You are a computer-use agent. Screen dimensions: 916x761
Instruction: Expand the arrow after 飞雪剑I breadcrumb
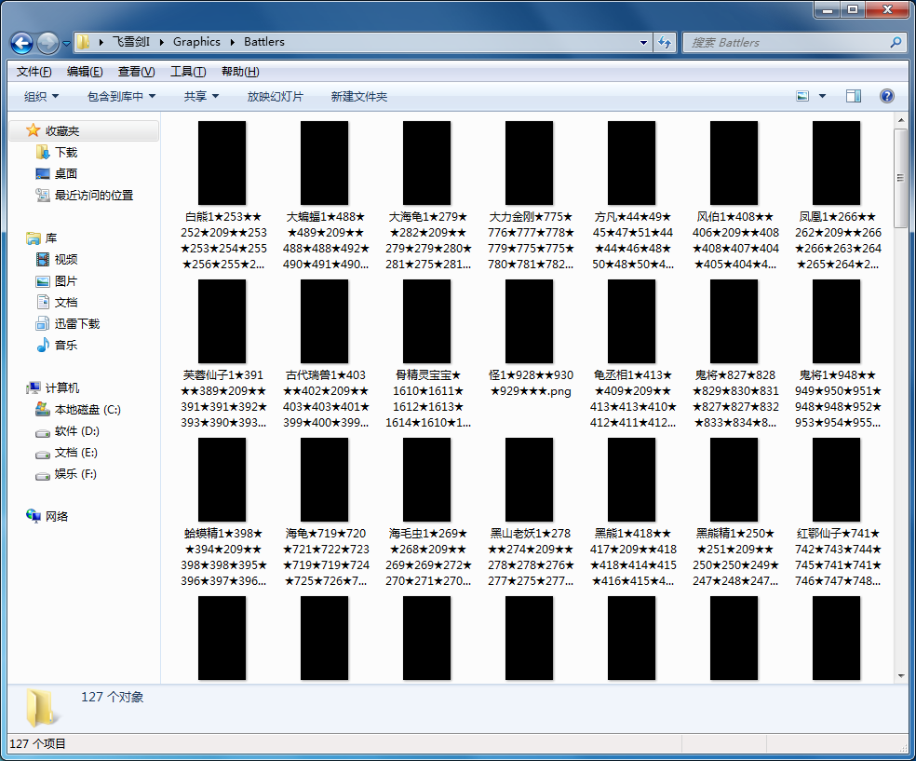pos(161,42)
